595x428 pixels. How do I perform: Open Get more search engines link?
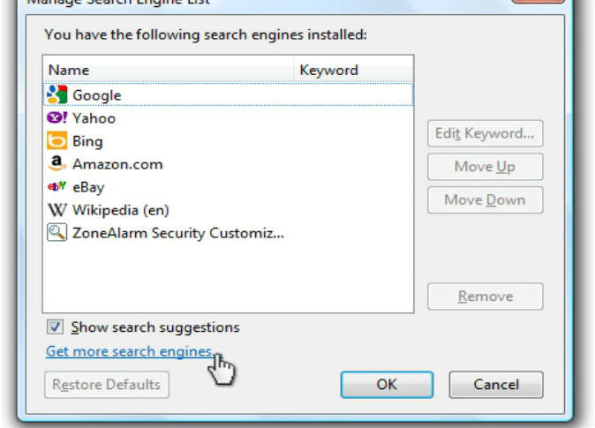129,351
